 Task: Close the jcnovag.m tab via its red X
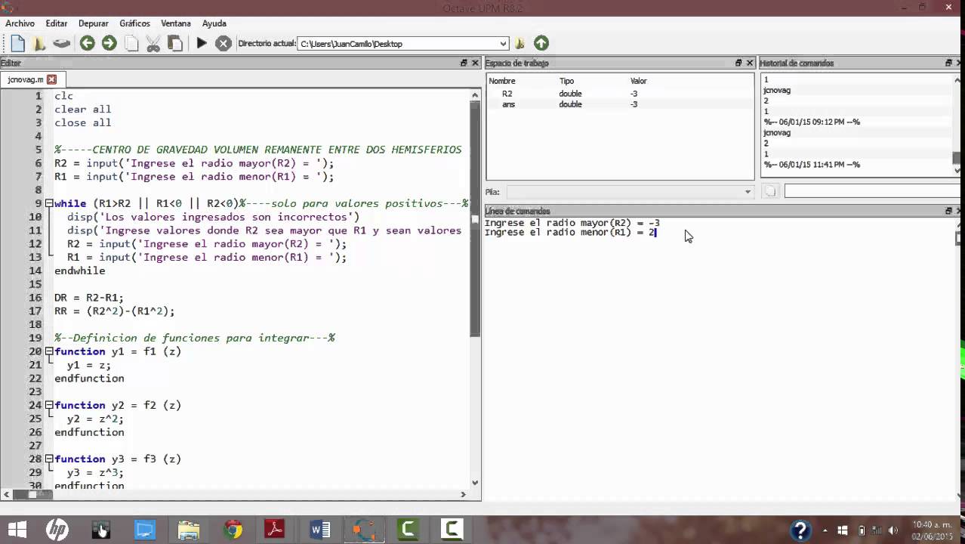[51, 79]
